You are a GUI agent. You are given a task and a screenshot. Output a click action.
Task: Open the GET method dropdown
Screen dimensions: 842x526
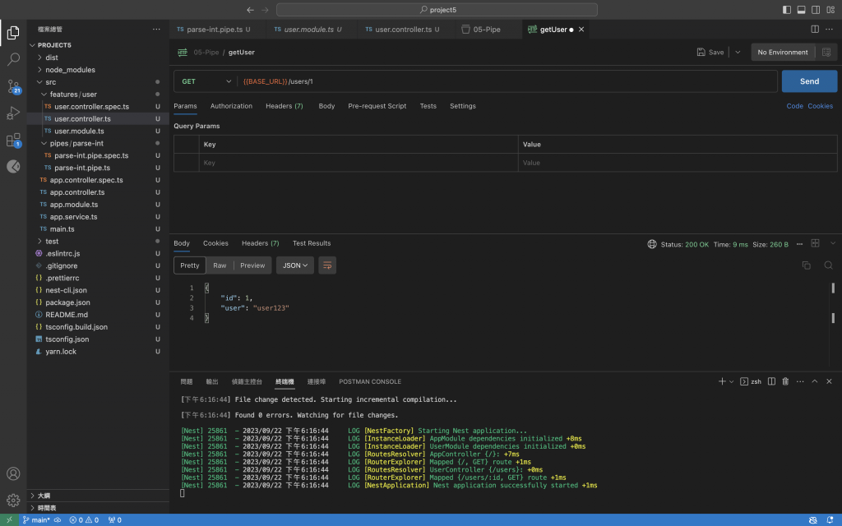pos(206,81)
